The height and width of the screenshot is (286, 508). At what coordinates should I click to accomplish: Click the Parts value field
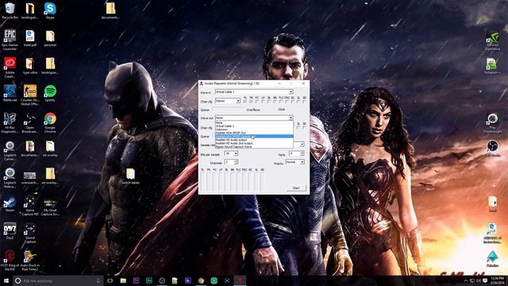click(x=294, y=153)
